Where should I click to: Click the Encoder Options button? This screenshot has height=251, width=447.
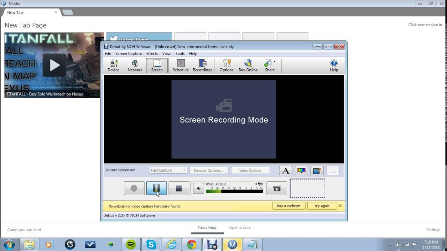[x=209, y=170]
